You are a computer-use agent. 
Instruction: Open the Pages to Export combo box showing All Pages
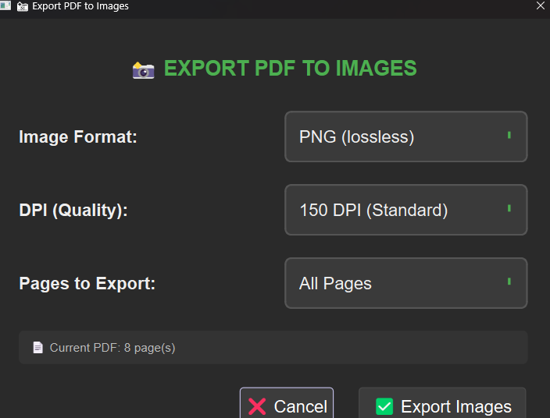click(405, 283)
